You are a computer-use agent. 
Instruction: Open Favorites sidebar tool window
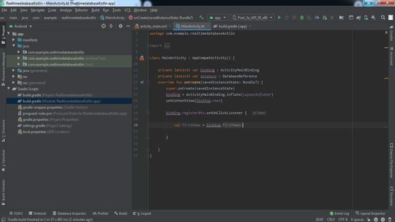click(3, 160)
